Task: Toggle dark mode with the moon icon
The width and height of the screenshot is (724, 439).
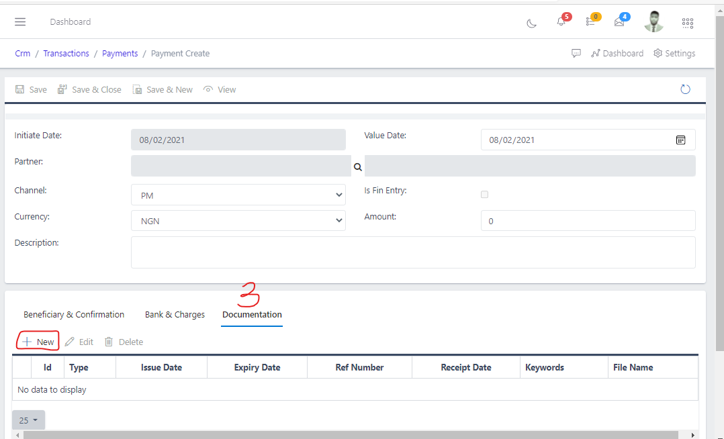Action: [531, 23]
